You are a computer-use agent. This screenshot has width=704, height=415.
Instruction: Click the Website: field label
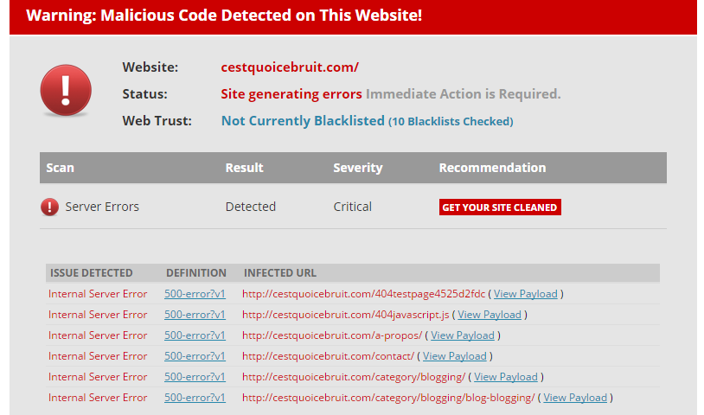point(150,67)
